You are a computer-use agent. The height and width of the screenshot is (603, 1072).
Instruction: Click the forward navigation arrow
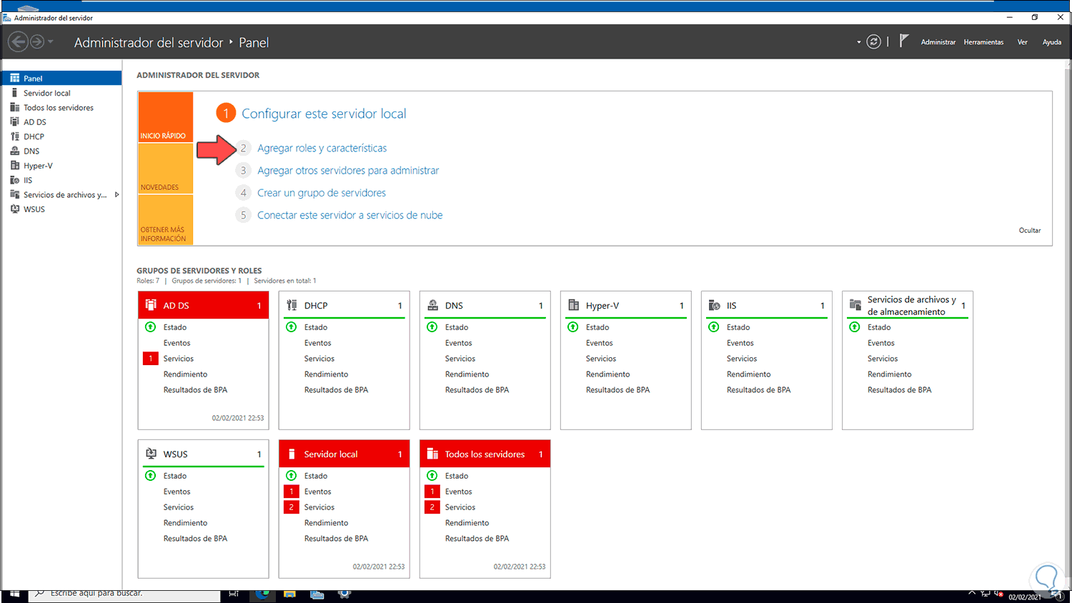[37, 42]
